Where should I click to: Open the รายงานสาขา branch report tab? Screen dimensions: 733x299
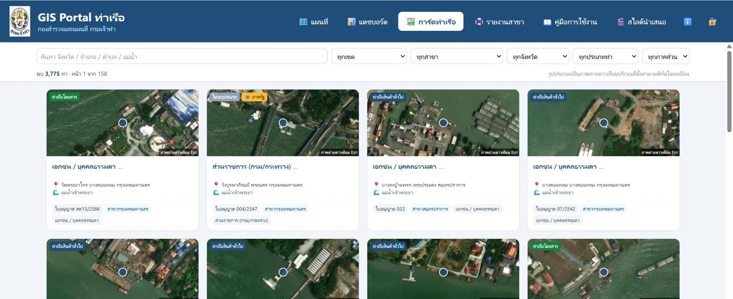pos(499,21)
